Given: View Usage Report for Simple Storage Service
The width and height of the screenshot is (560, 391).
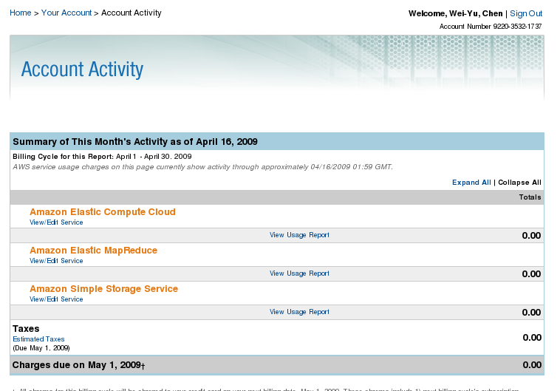Looking at the screenshot, I should (299, 312).
